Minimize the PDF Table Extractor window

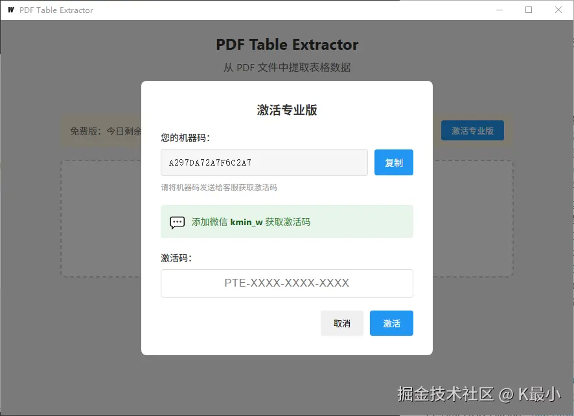click(x=499, y=10)
